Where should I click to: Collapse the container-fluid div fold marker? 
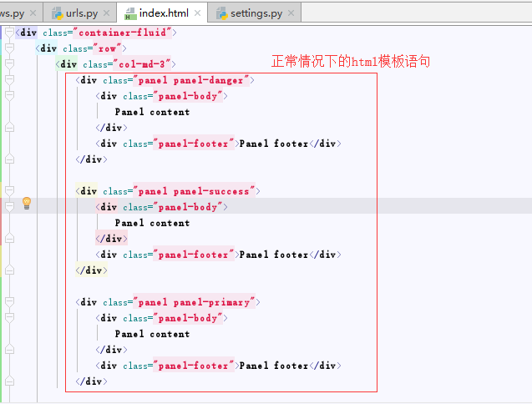tap(9, 33)
